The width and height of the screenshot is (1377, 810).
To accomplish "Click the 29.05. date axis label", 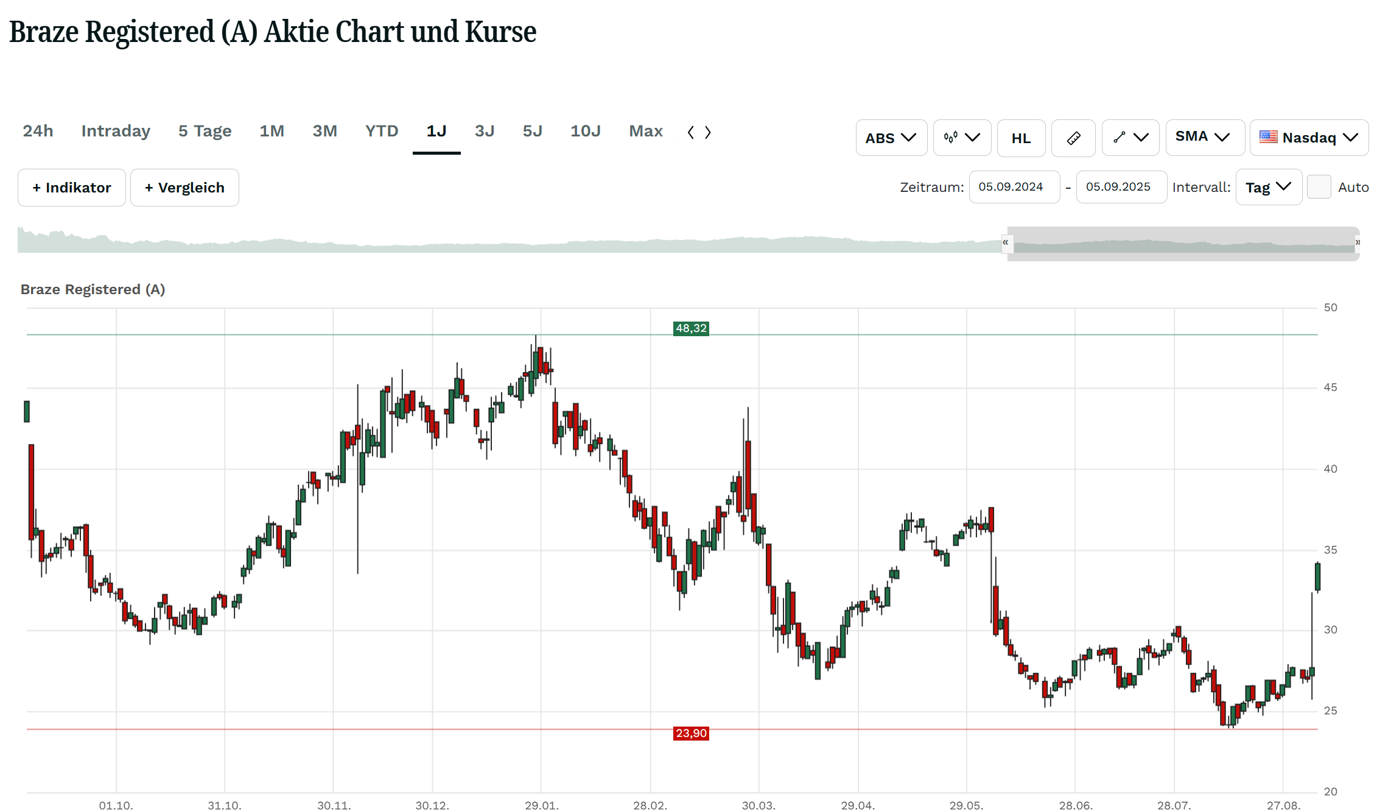I will pyautogui.click(x=966, y=805).
